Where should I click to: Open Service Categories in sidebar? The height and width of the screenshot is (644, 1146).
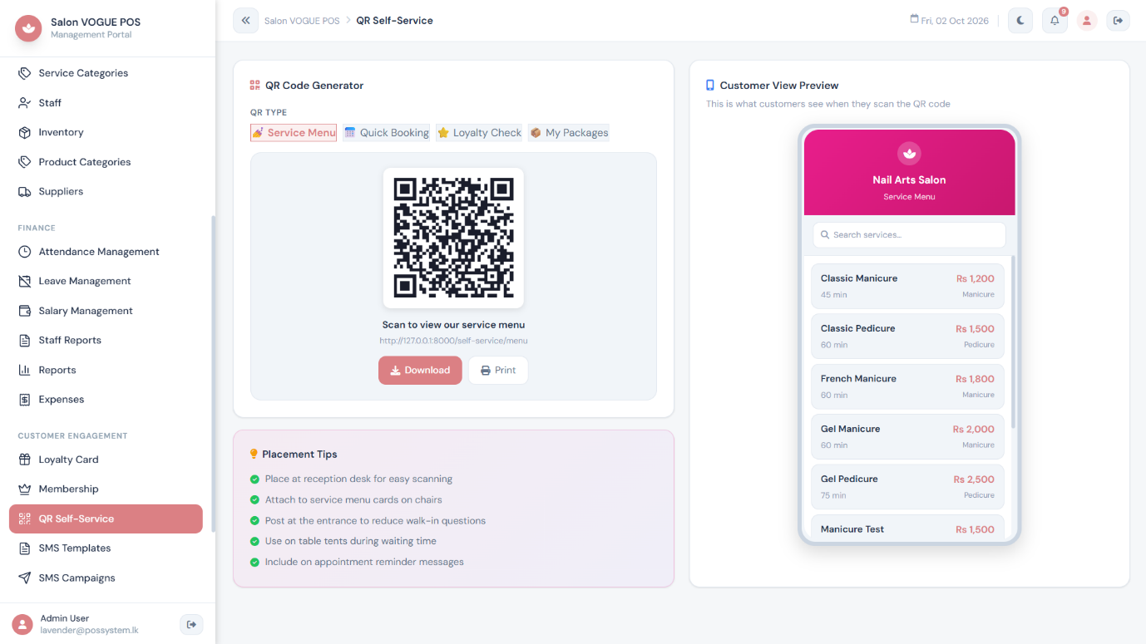pyautogui.click(x=106, y=73)
